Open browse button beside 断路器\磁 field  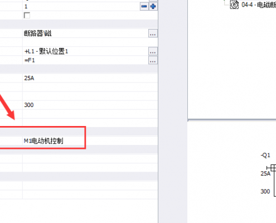[153, 33]
